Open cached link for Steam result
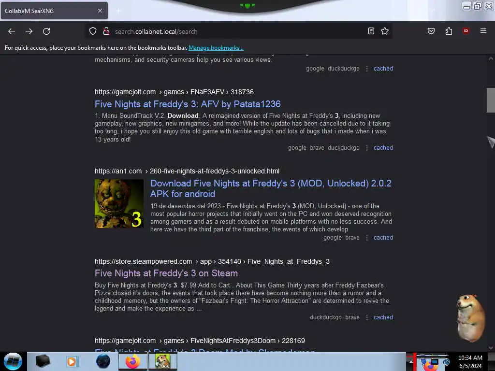 coord(383,317)
